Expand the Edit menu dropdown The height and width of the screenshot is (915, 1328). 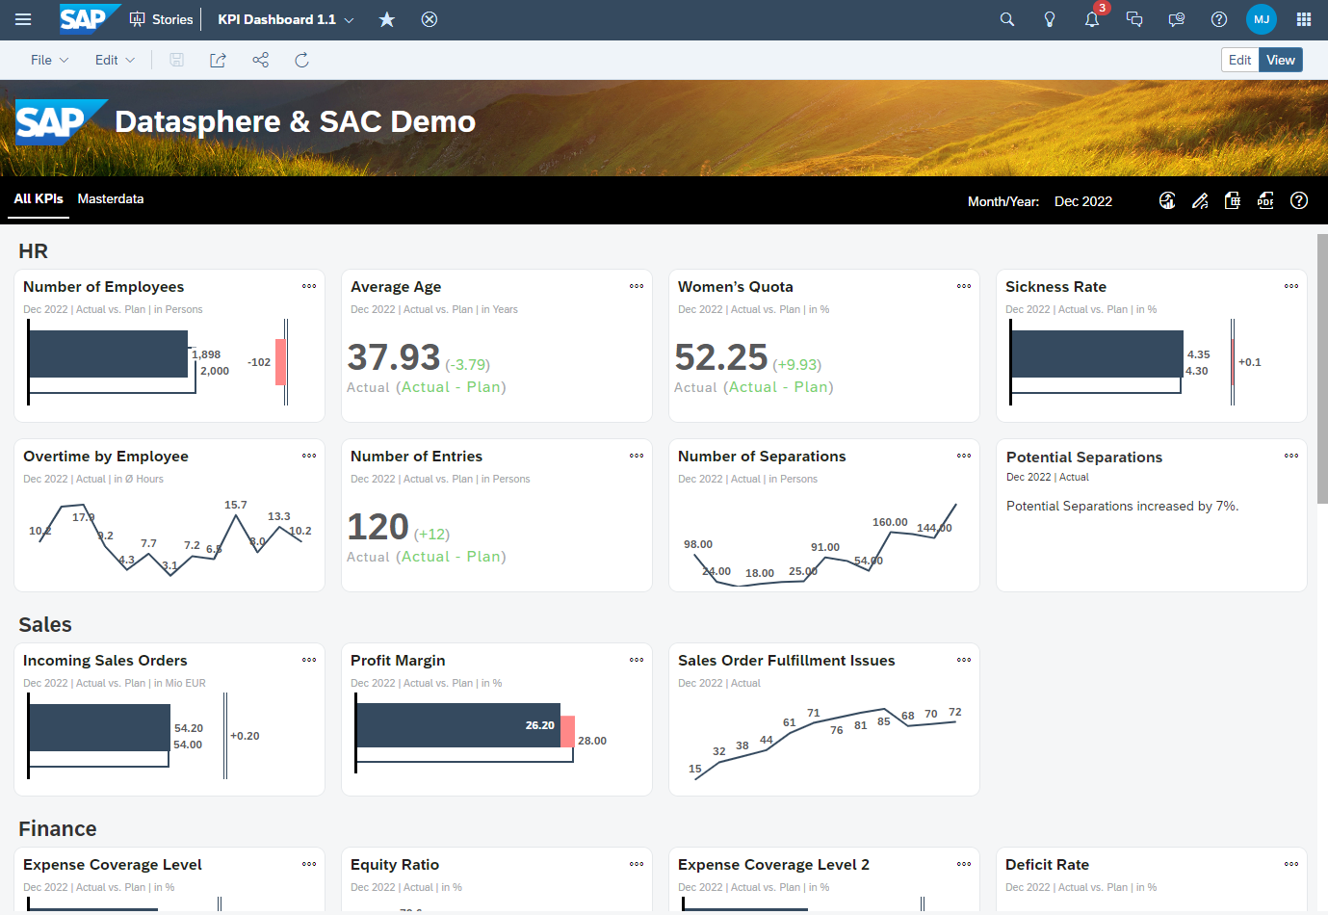[115, 60]
